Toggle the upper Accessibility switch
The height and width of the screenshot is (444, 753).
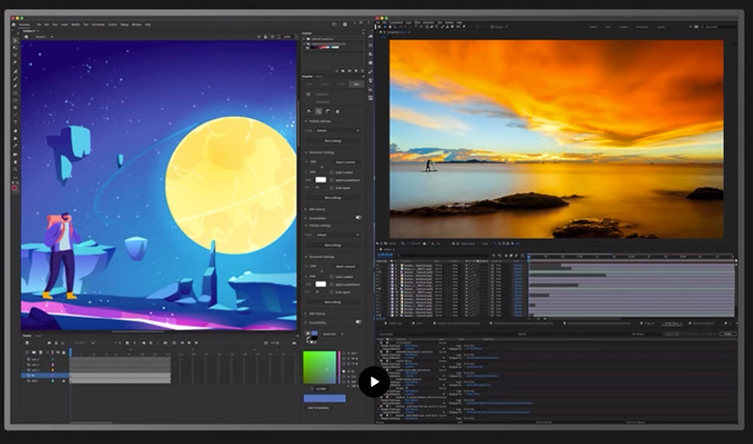[358, 218]
